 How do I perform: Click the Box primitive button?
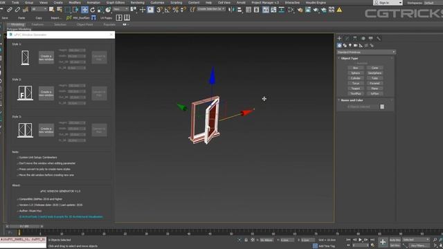pyautogui.click(x=356, y=68)
